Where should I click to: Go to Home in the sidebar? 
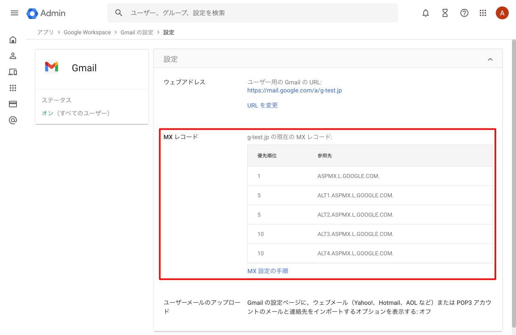tap(13, 40)
